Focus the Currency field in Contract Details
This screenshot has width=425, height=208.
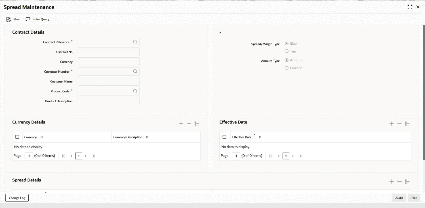[109, 62]
